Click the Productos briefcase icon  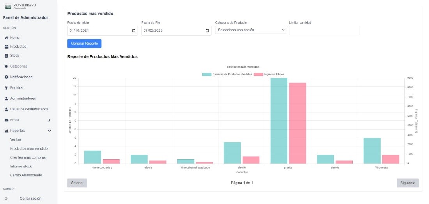click(x=6, y=47)
